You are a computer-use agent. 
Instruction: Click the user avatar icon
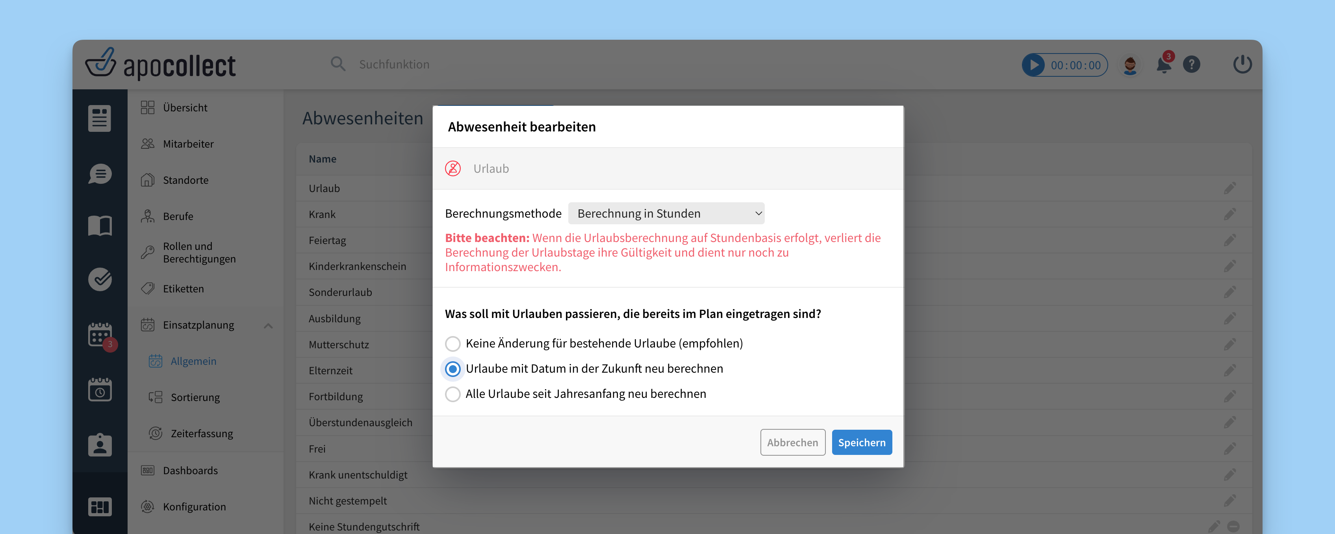1130,65
